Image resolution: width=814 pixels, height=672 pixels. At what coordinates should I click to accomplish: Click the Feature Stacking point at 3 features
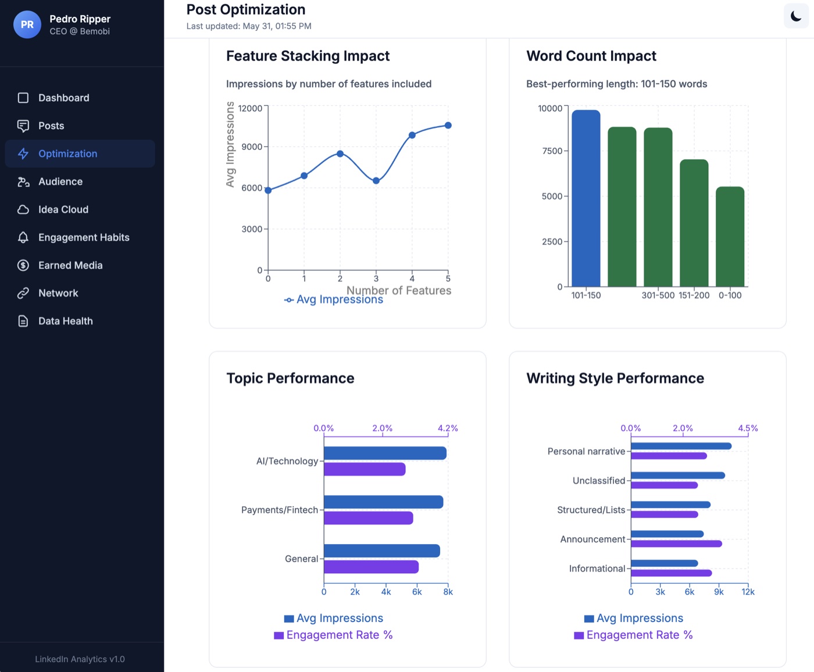click(x=376, y=181)
